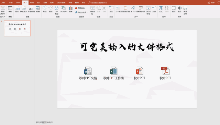220x125 pixels.
Task: Expand the Screenshot (屏幕截图) dropdown
Action: pos(31,10)
